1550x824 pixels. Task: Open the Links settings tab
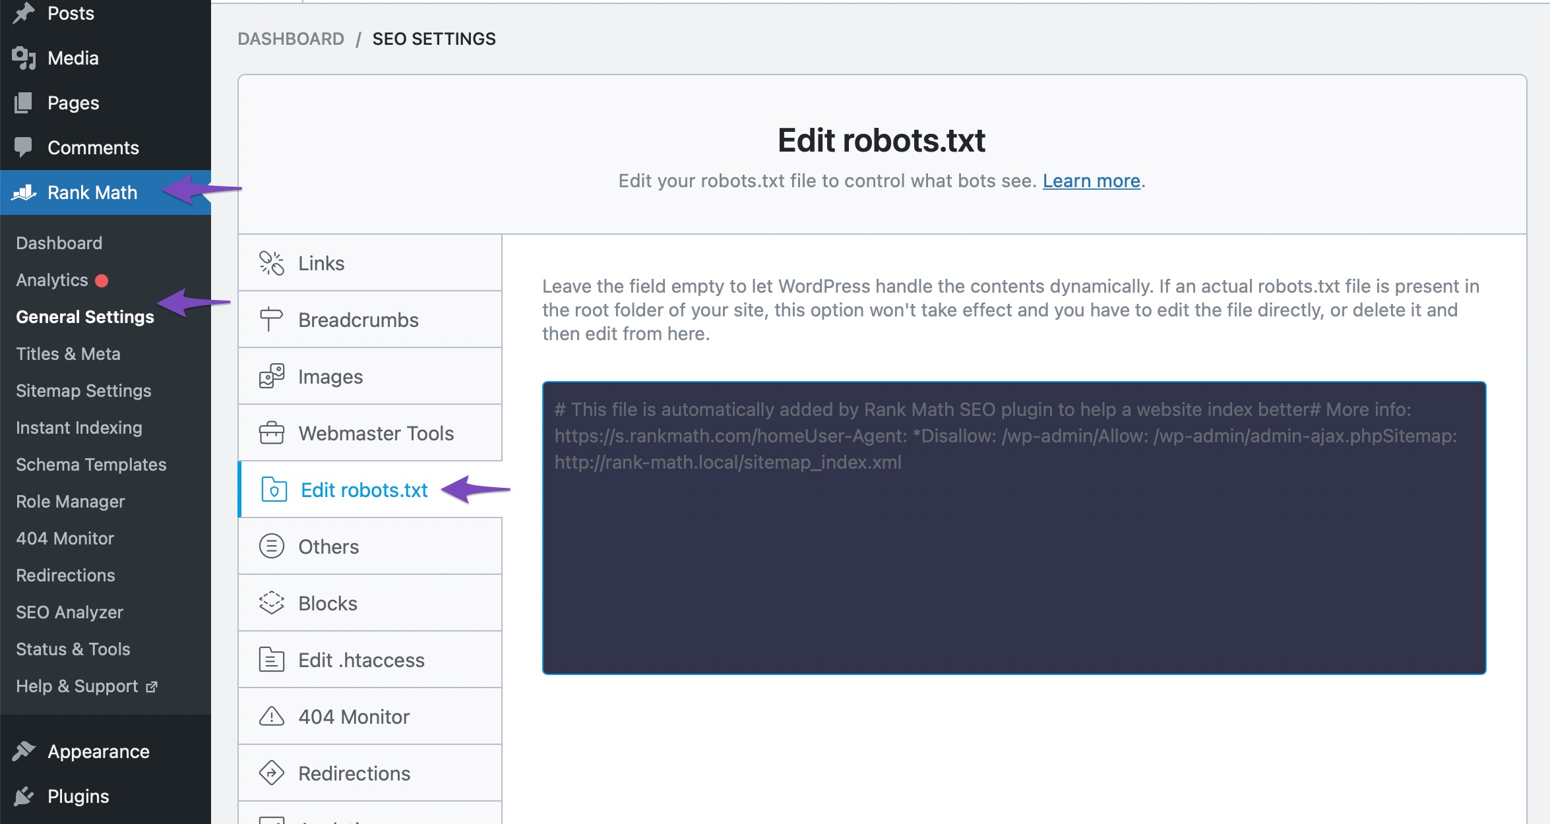(370, 263)
